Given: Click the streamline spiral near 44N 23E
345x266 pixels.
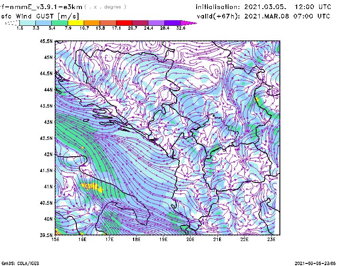Looking at the screenshot, I should [275, 90].
